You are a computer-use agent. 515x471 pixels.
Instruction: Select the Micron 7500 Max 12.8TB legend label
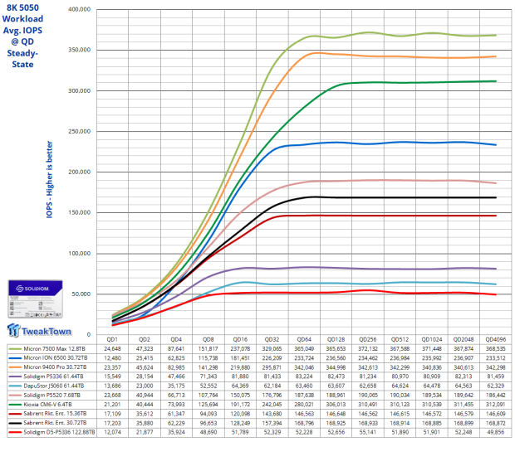[x=54, y=348]
